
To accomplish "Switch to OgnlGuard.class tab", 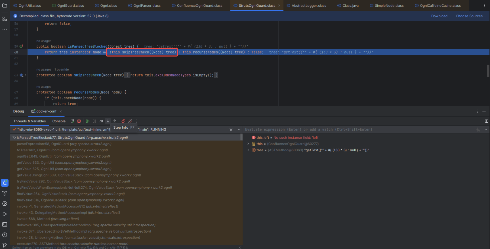I will pos(68,5).
